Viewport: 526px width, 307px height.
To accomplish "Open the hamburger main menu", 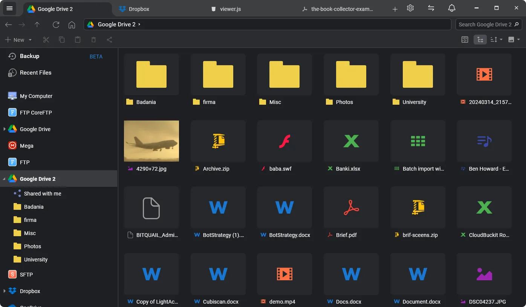I will 10,8.
